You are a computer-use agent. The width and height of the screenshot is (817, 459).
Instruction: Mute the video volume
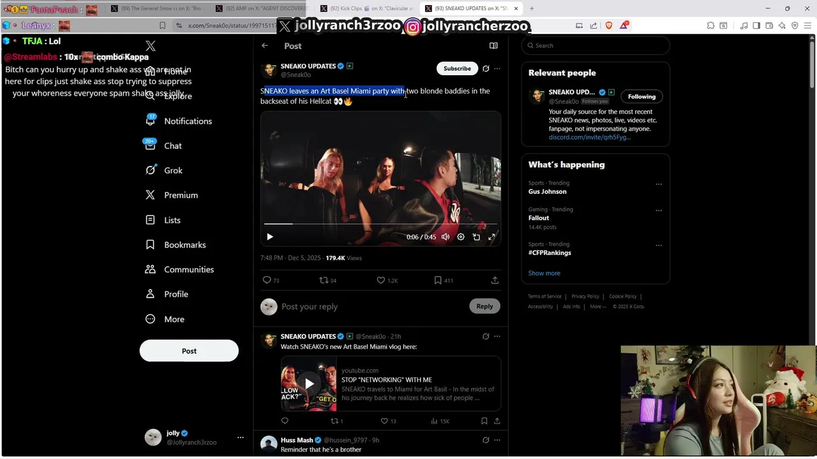pyautogui.click(x=446, y=237)
